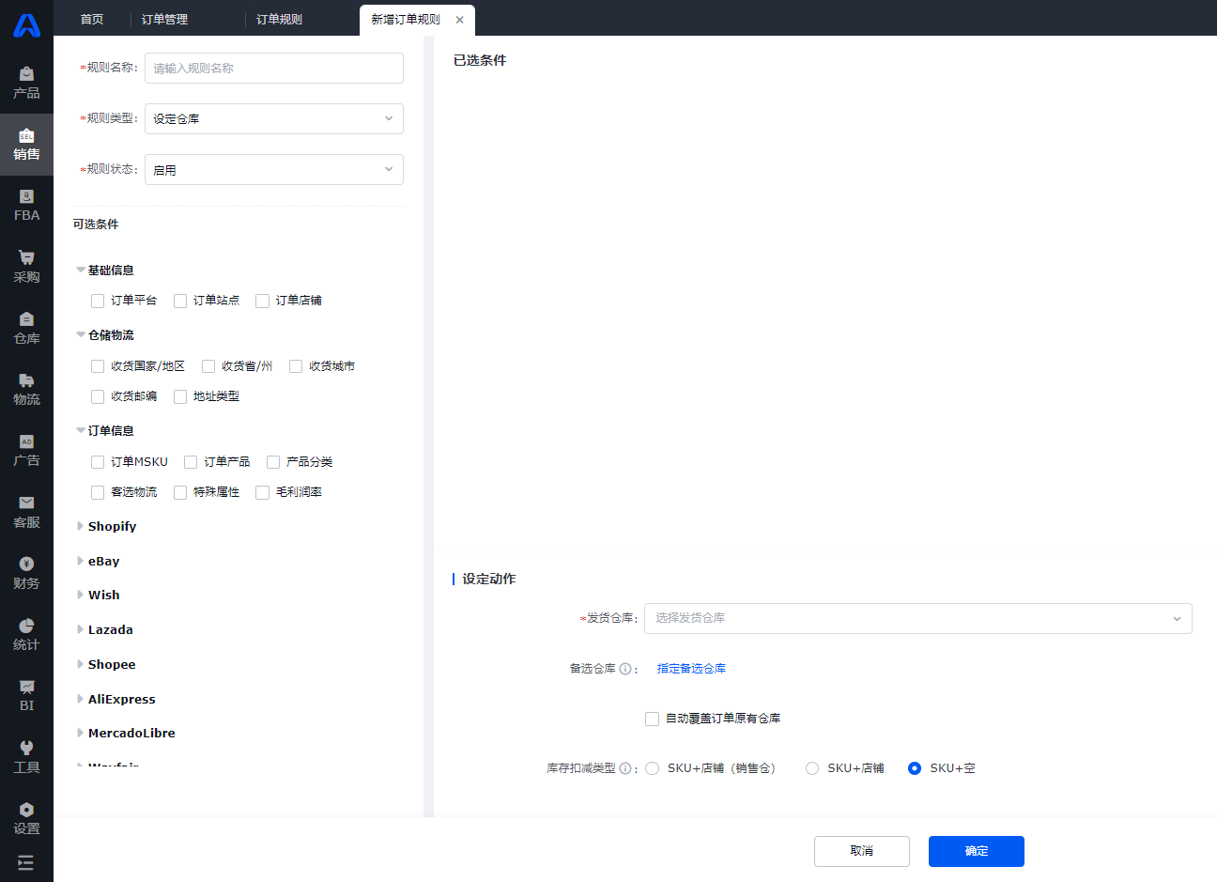Open the BI sidebar module
The width and height of the screenshot is (1217, 882).
pos(26,696)
